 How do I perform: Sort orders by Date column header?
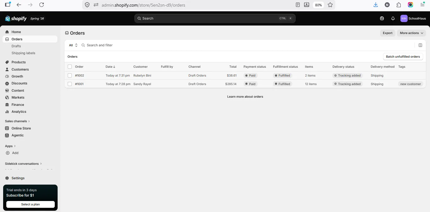click(x=110, y=67)
